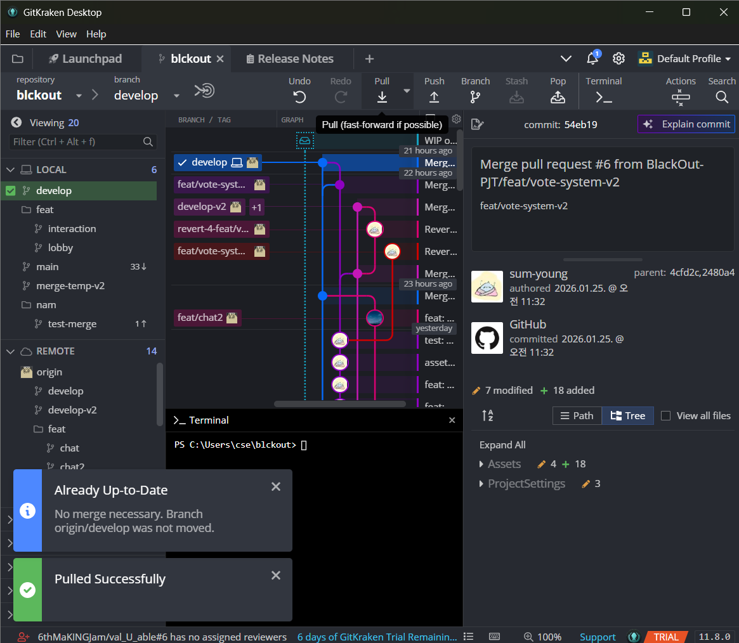
Task: Click the graph horizontal scrollbar
Action: 339,404
